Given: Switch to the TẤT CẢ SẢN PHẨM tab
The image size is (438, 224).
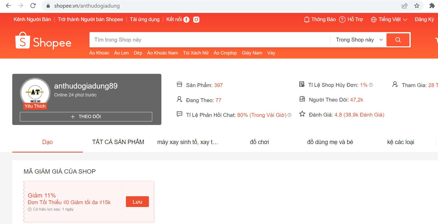Looking at the screenshot, I should pyautogui.click(x=118, y=142).
